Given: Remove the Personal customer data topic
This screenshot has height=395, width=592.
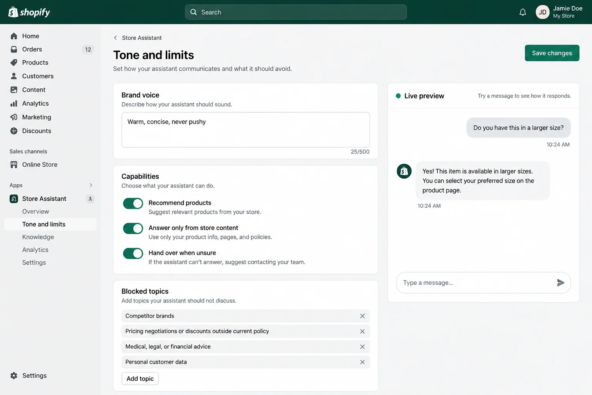Looking at the screenshot, I should (x=362, y=362).
